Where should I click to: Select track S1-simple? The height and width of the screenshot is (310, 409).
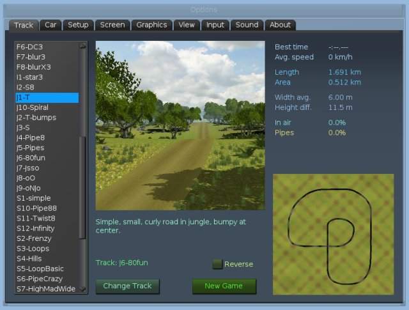click(47, 198)
